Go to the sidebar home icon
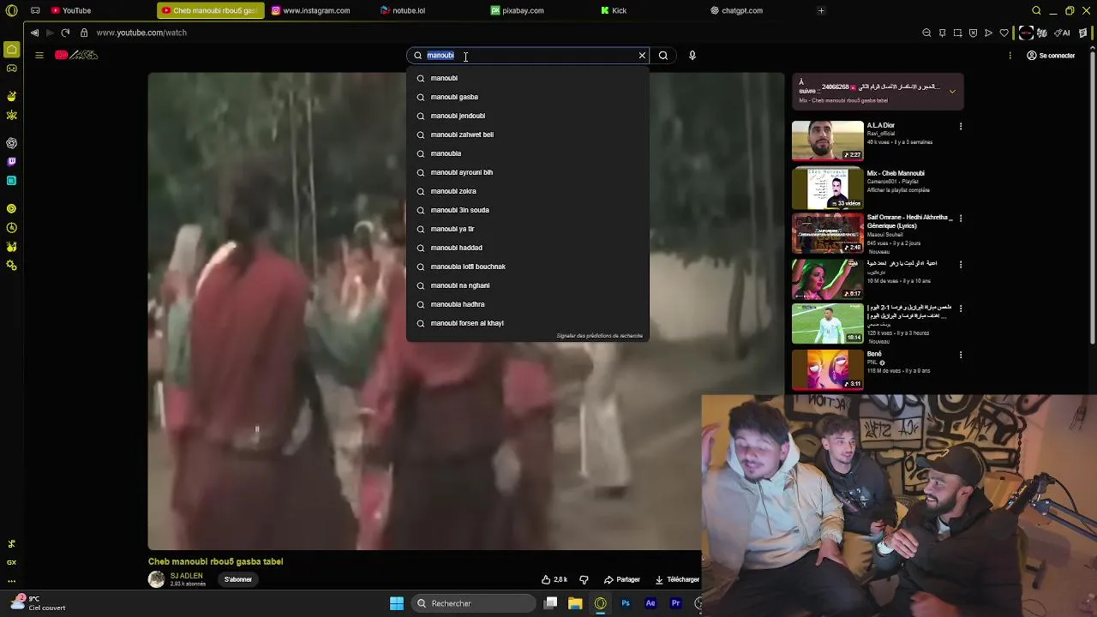 click(11, 50)
